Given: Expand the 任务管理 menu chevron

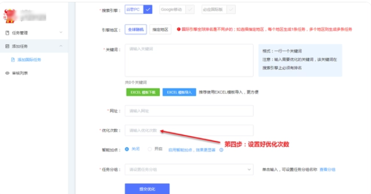Looking at the screenshot, I should tap(61, 32).
